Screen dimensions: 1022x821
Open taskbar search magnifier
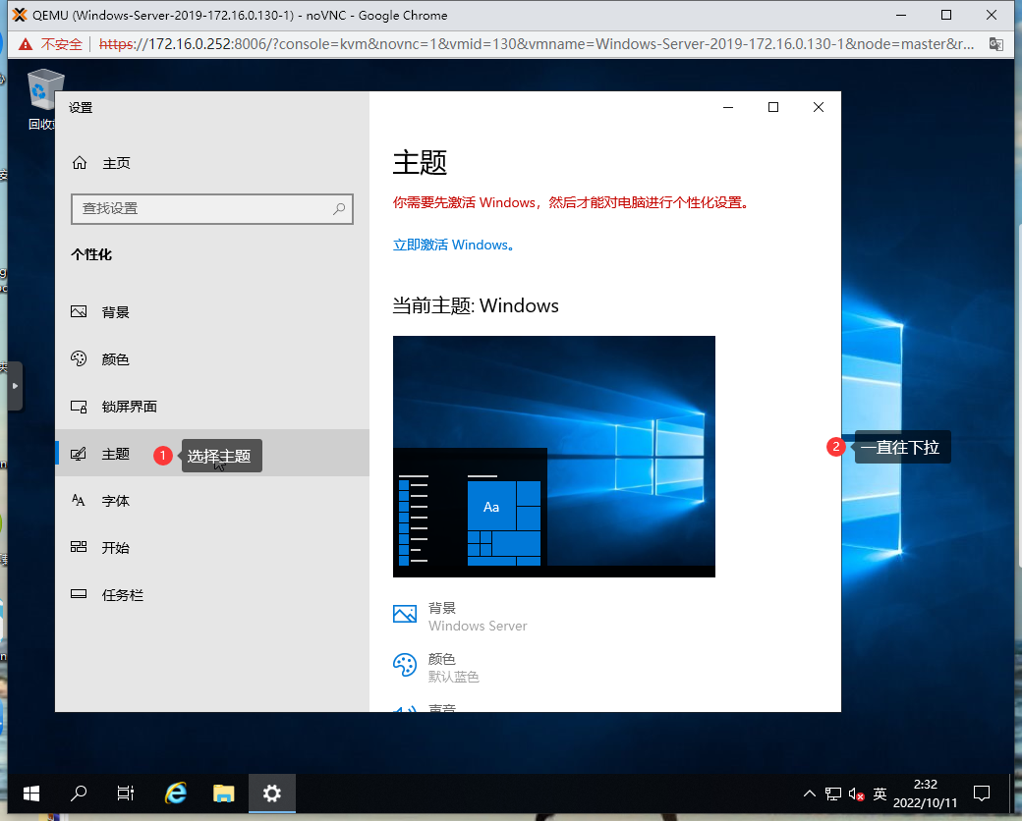tap(79, 793)
